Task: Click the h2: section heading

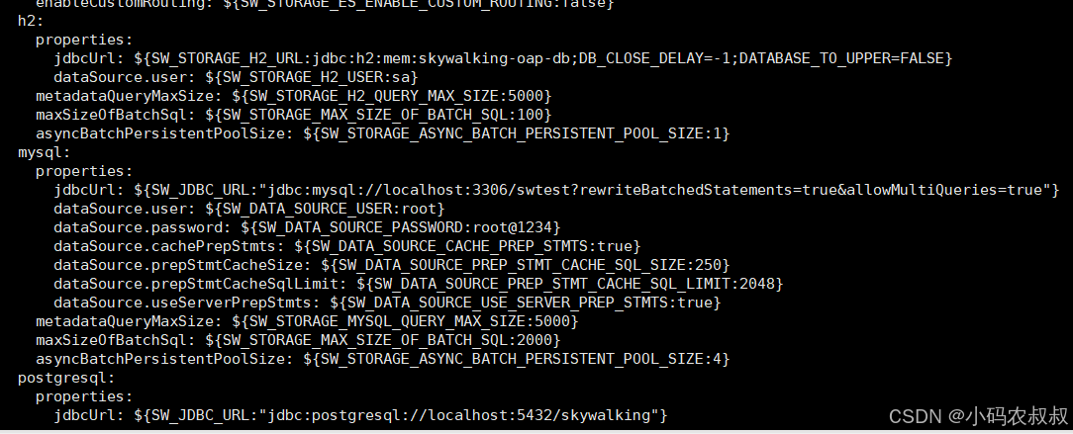Action: 31,21
